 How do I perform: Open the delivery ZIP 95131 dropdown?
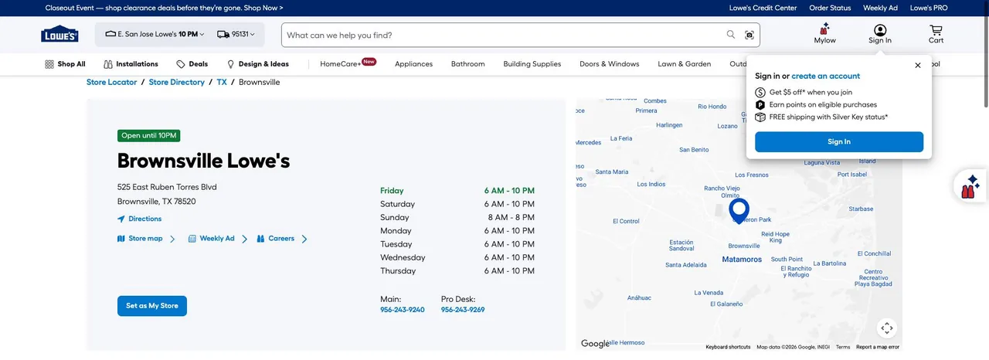[x=236, y=34]
